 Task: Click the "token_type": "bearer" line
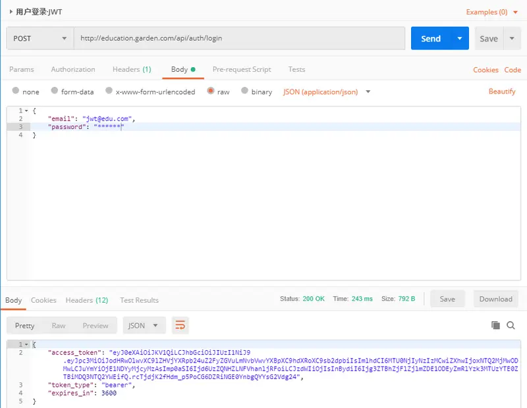[92, 385]
